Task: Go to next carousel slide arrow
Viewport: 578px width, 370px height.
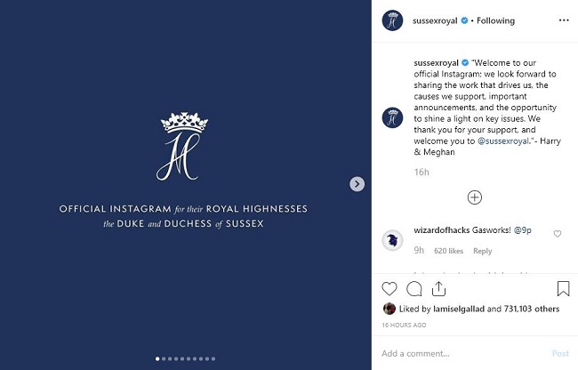Action: point(357,184)
